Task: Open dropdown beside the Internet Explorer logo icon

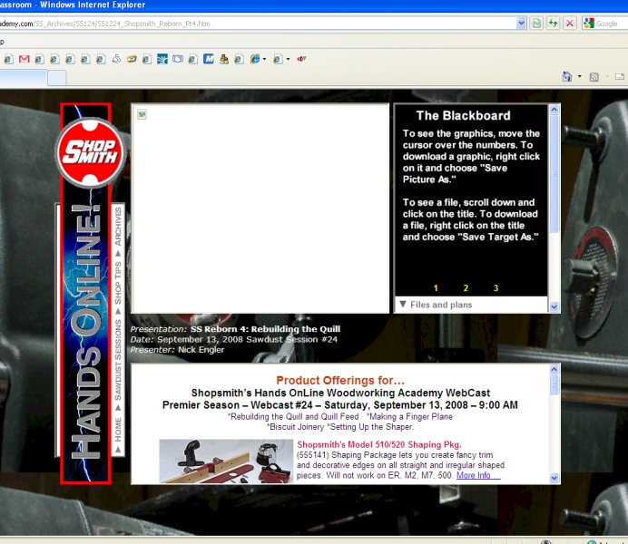Action: coord(264,59)
